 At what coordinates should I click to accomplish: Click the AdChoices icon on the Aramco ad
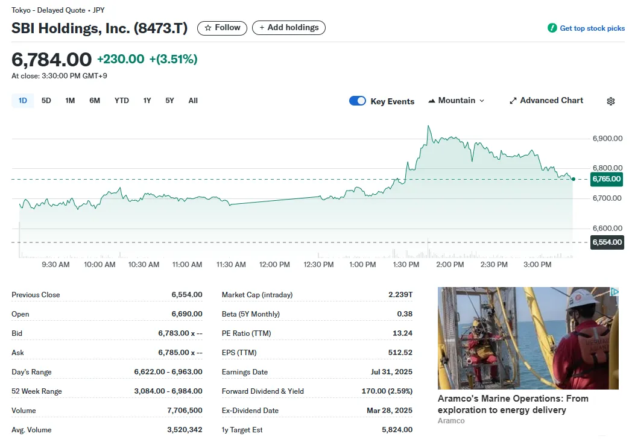click(614, 292)
